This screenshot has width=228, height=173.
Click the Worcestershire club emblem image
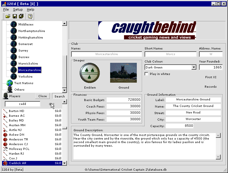coord(90,73)
